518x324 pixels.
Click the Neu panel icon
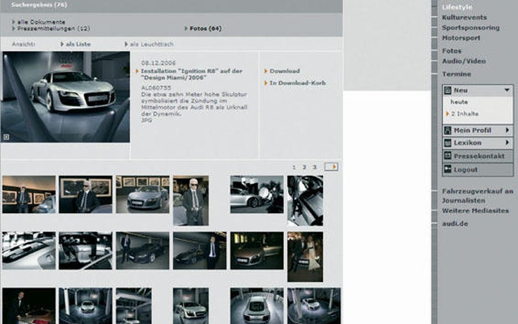[x=448, y=90]
